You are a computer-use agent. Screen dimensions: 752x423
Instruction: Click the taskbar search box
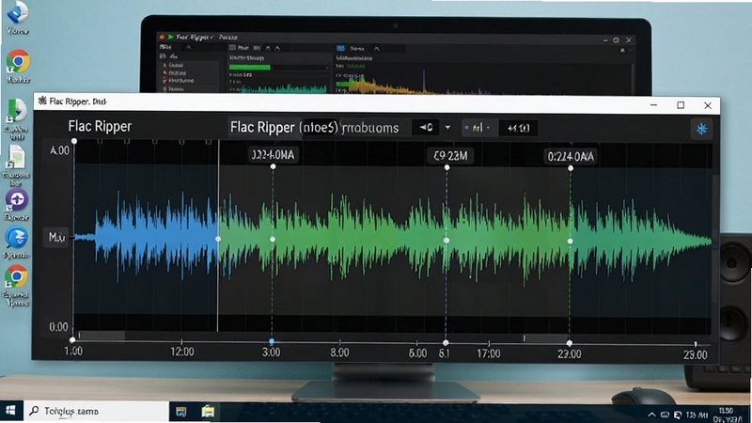click(x=96, y=411)
